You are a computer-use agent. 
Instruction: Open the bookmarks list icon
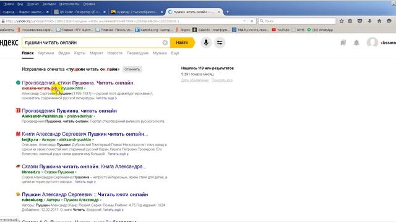coord(350,21)
